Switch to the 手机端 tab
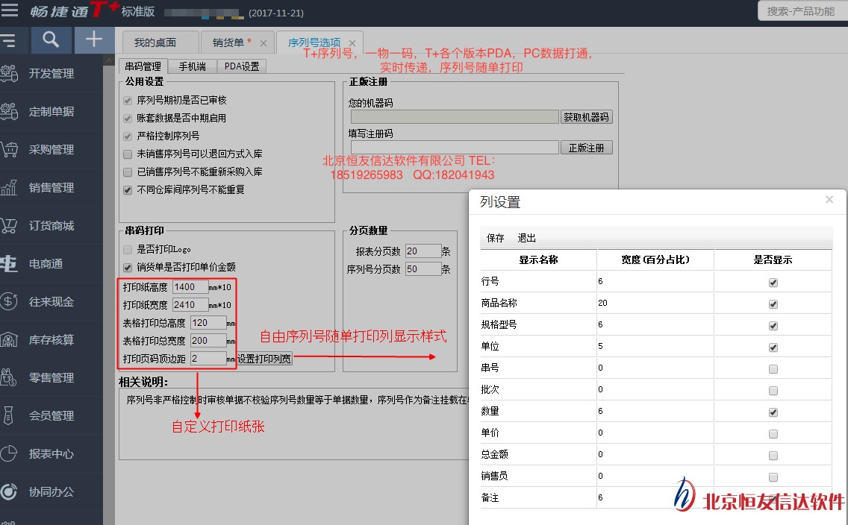848x525 pixels. (193, 66)
